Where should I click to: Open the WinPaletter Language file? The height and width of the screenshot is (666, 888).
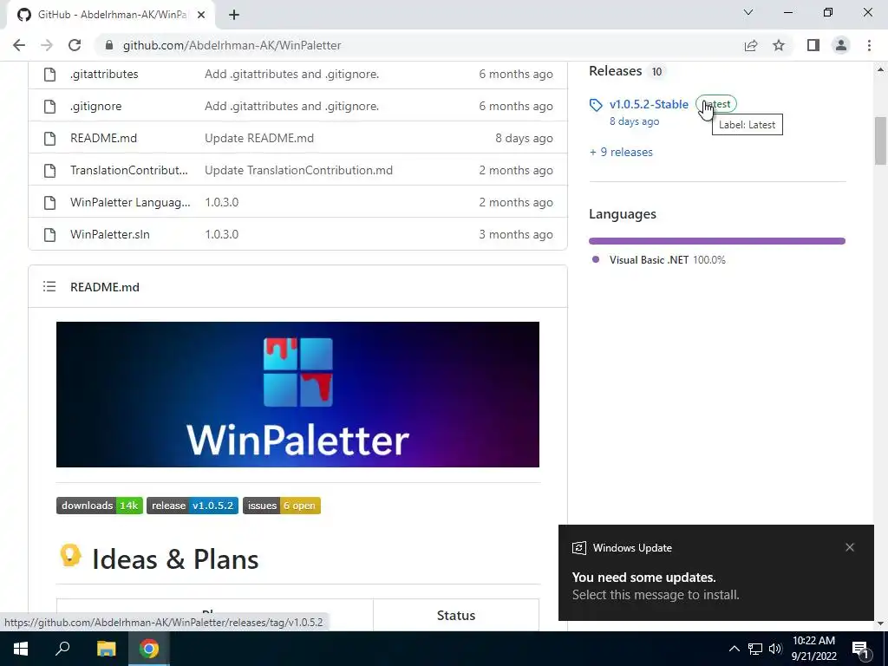[x=130, y=203]
